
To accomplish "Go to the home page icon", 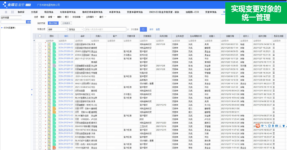I will 6,12.
